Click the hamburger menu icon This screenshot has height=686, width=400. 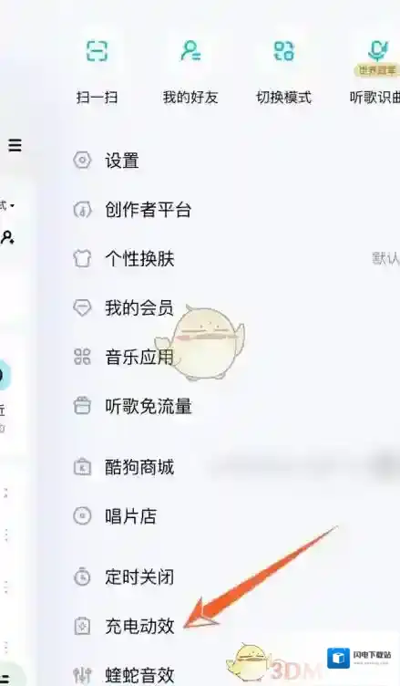pos(15,145)
